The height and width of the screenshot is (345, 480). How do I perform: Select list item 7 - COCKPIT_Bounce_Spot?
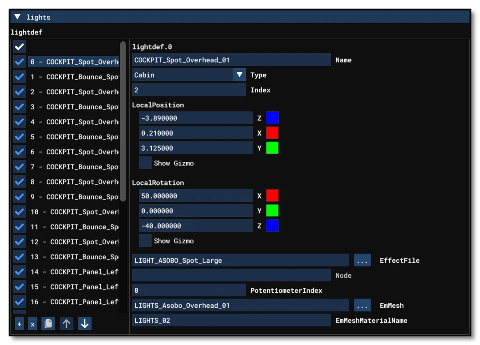[x=73, y=166]
